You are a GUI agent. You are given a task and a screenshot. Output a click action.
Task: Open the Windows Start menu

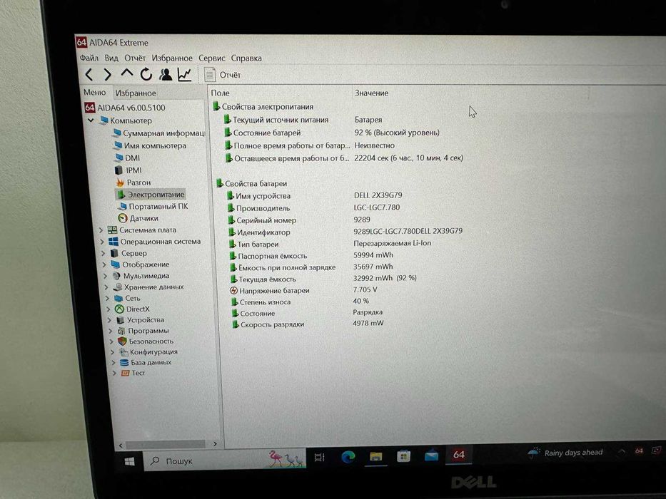tap(129, 461)
